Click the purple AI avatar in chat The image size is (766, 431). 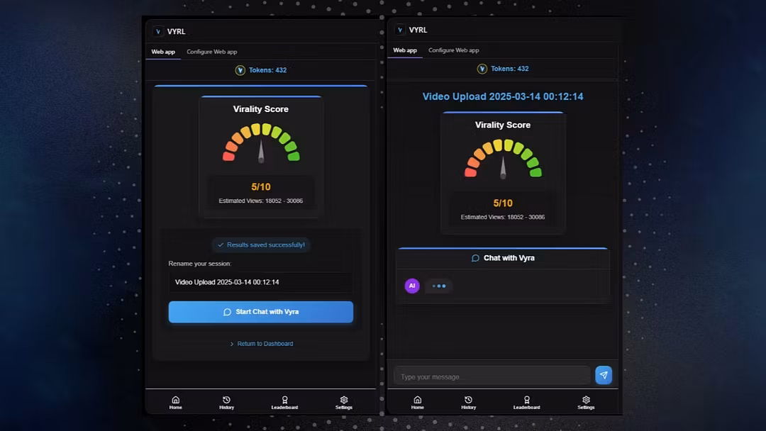(412, 286)
